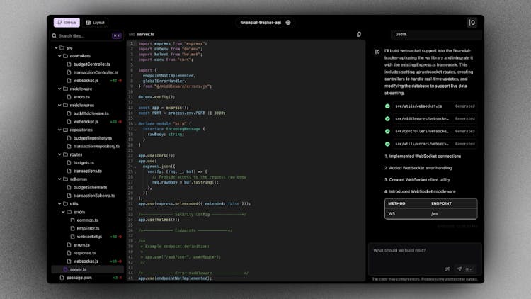
Task: Collapse the nested errors folder chevron
Action: point(63,212)
